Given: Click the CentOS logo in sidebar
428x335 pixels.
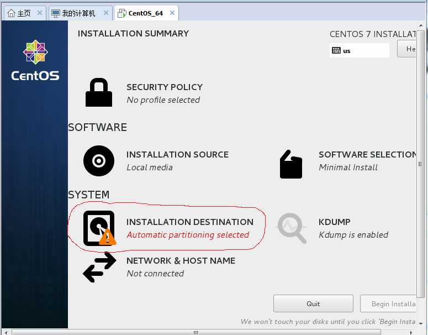Looking at the screenshot, I should pos(35,60).
